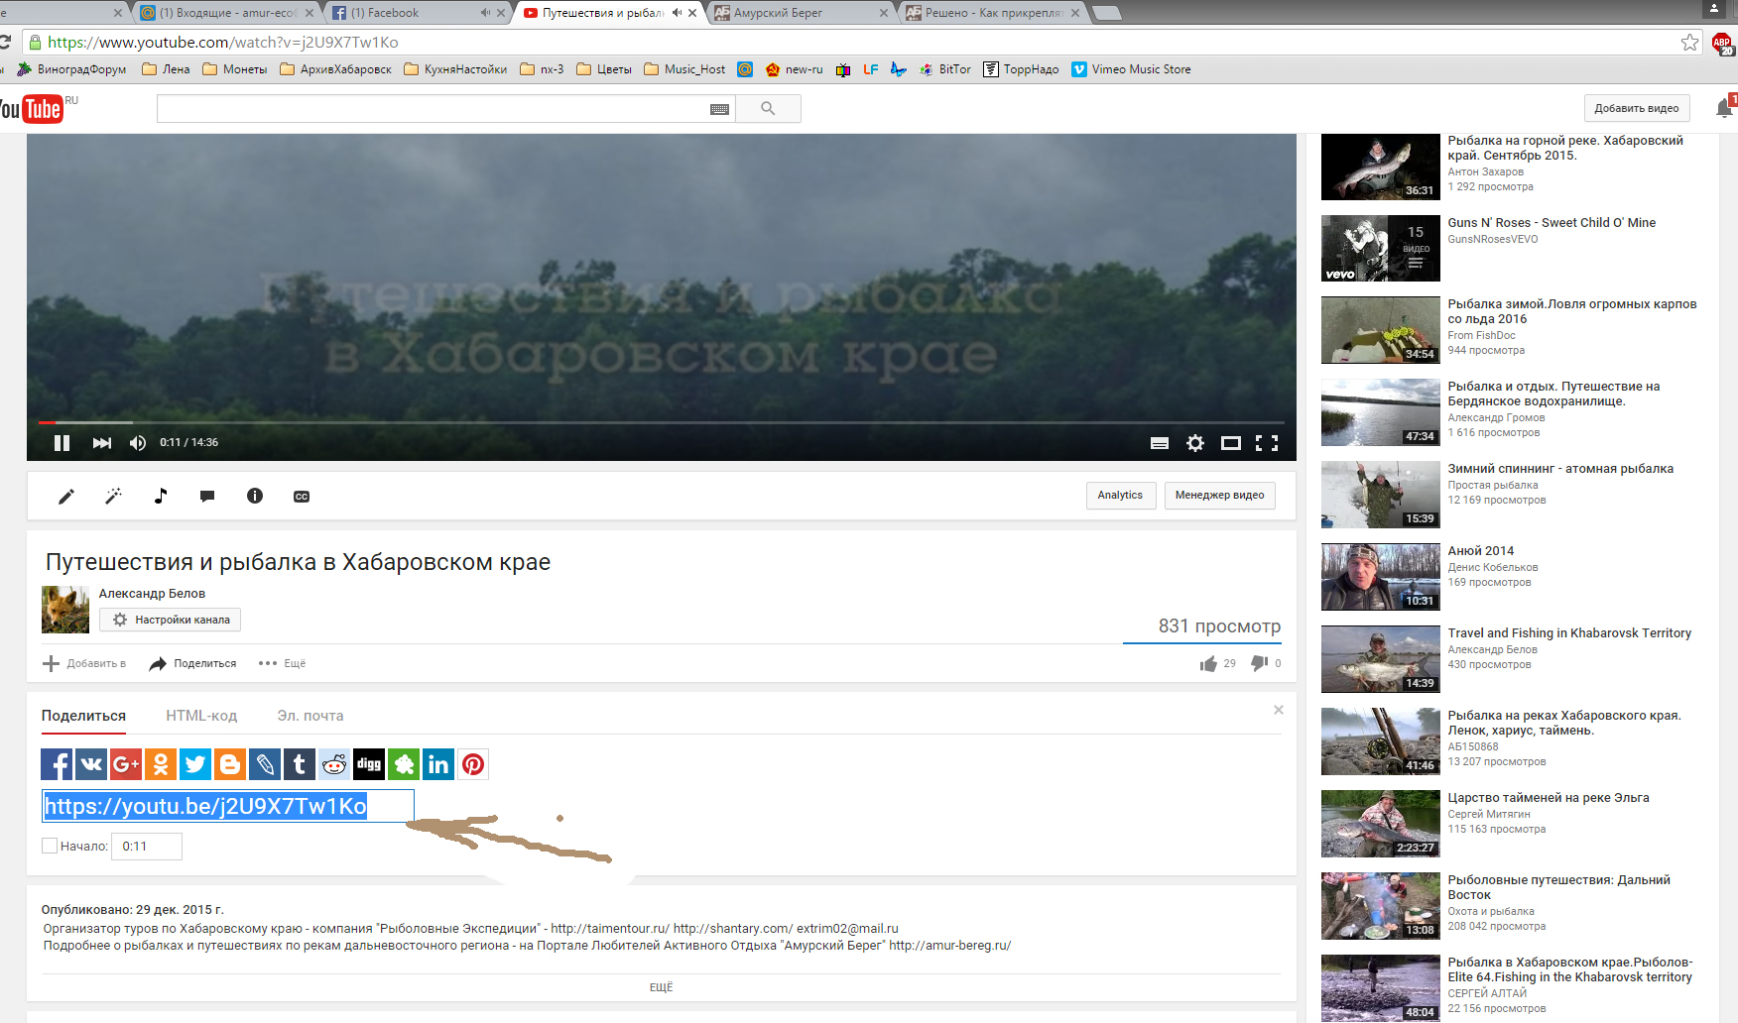Open the enhancements magic wand tool
The width and height of the screenshot is (1738, 1023).
113,496
